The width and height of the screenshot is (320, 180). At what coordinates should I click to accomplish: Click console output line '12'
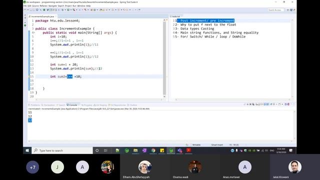tap(30, 116)
